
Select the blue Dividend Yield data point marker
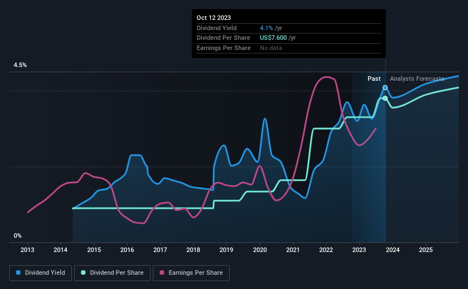[x=385, y=88]
